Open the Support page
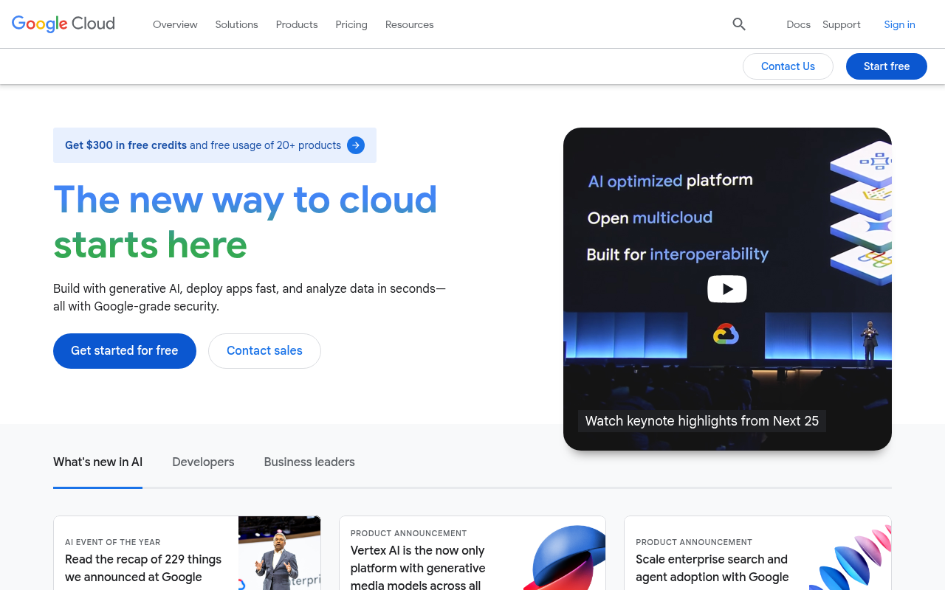This screenshot has height=590, width=945. 842,24
